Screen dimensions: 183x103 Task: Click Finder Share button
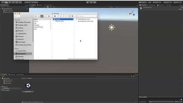pyautogui.click(x=61, y=16)
